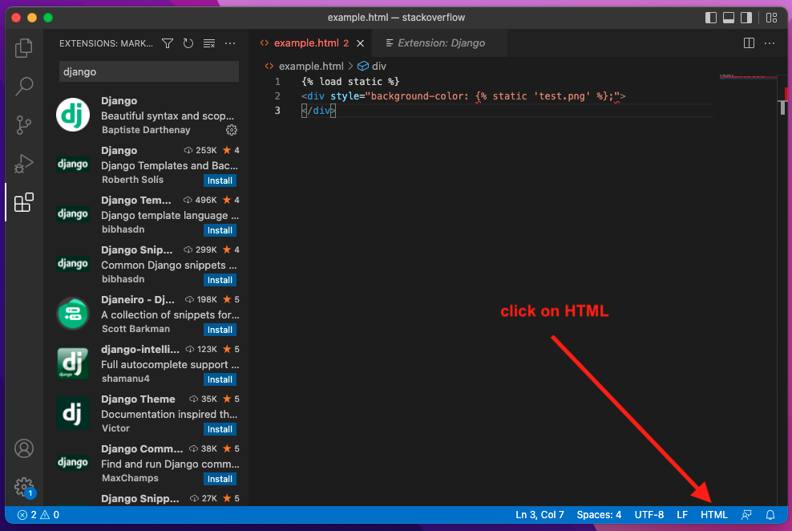The image size is (792, 531).
Task: Open the Accounts menu icon
Action: pos(24,448)
